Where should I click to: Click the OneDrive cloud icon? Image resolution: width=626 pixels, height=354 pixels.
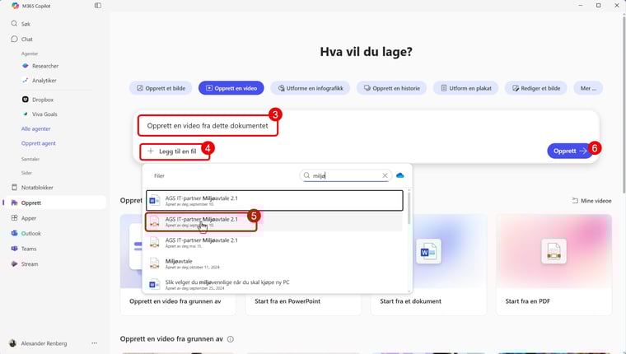[400, 175]
